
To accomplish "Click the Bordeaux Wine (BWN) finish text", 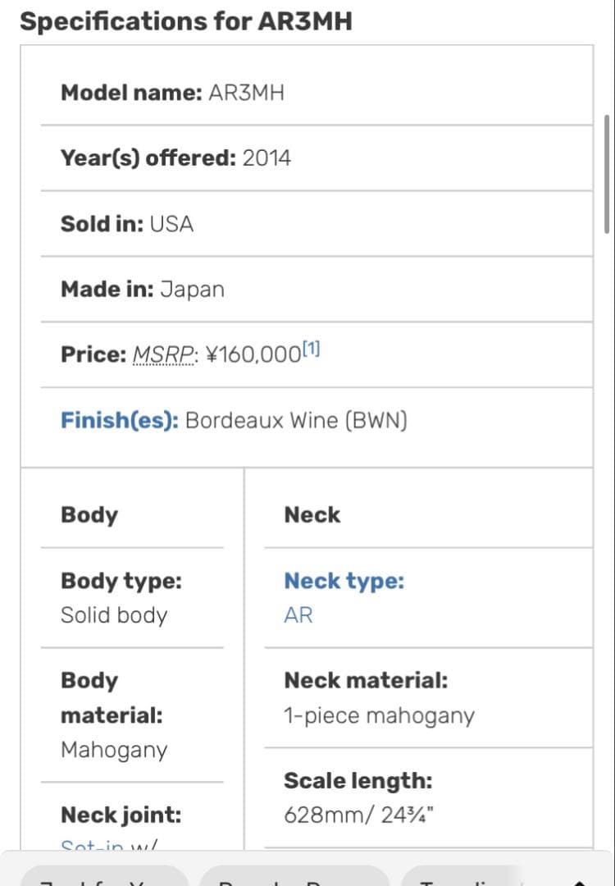I will pos(296,421).
